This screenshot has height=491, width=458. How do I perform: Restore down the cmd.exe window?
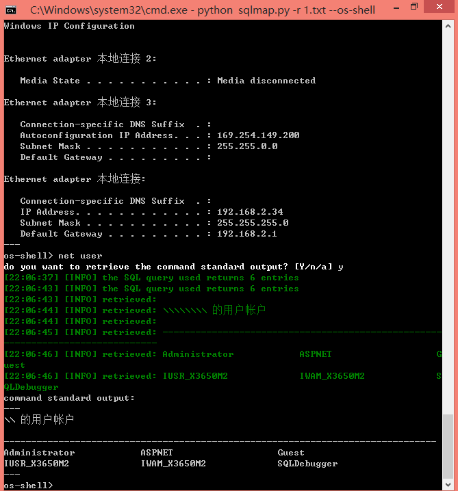point(414,7)
